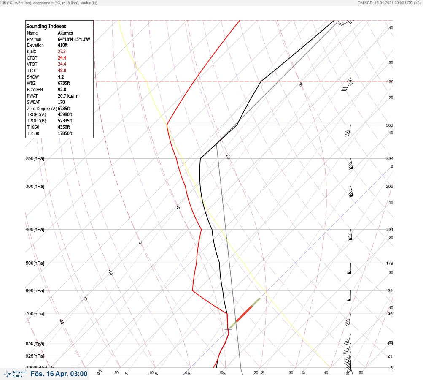
Task: Click the 600[hPa] pressure label
Action: pos(35,290)
